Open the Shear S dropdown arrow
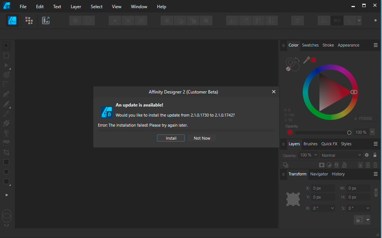This screenshot has height=238, width=382. tap(367, 208)
